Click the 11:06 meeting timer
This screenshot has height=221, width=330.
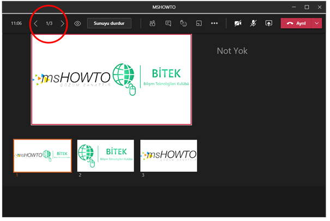16,23
